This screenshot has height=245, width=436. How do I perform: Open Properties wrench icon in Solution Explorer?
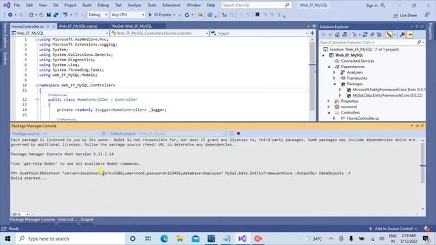[x=403, y=35]
